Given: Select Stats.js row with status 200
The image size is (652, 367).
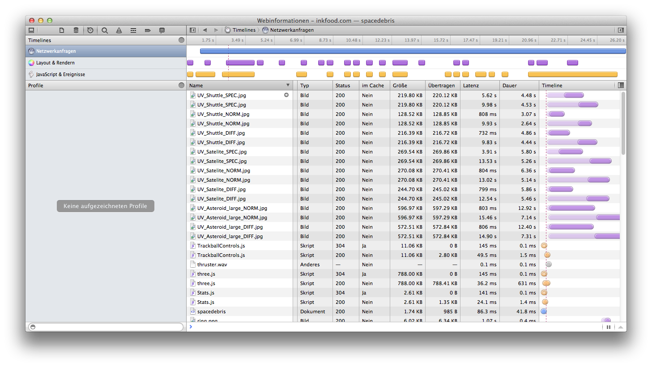Looking at the screenshot, I should (403, 302).
